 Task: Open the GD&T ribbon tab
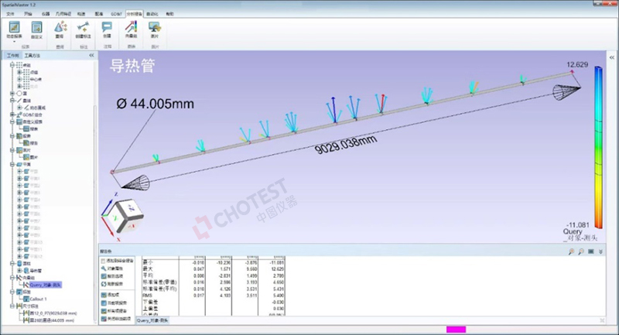tap(116, 14)
